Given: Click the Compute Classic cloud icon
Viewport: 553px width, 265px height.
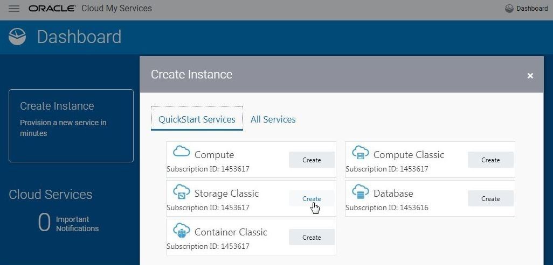Looking at the screenshot, I should click(361, 152).
